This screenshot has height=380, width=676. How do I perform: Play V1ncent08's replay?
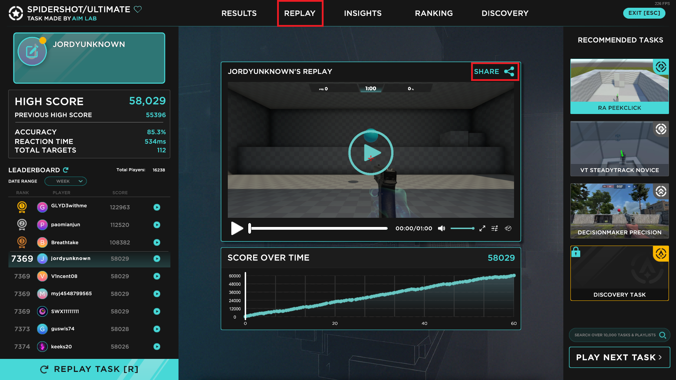click(x=157, y=276)
